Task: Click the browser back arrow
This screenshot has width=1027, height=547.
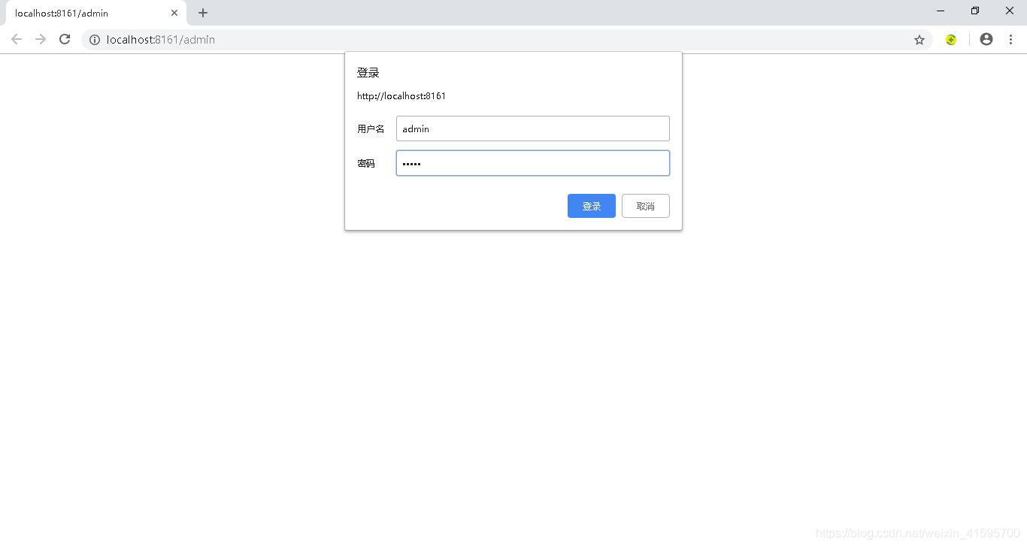Action: click(17, 39)
